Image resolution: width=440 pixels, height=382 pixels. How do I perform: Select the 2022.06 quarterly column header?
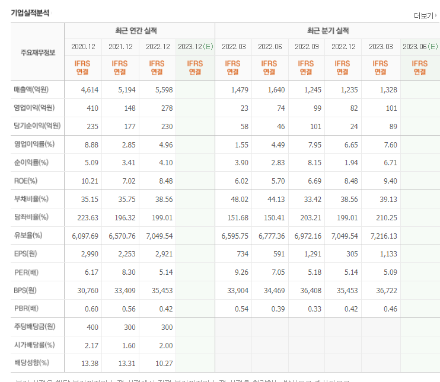pos(270,47)
